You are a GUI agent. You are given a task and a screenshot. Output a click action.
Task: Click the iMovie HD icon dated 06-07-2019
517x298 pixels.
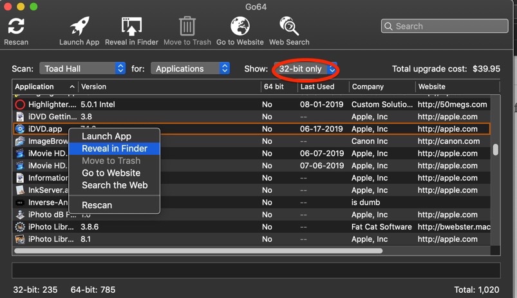pyautogui.click(x=20, y=154)
